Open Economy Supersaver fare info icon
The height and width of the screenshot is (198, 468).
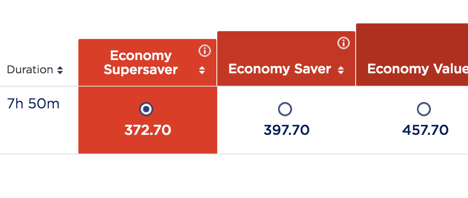coord(205,51)
